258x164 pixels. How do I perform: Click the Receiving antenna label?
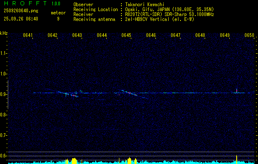94,19
